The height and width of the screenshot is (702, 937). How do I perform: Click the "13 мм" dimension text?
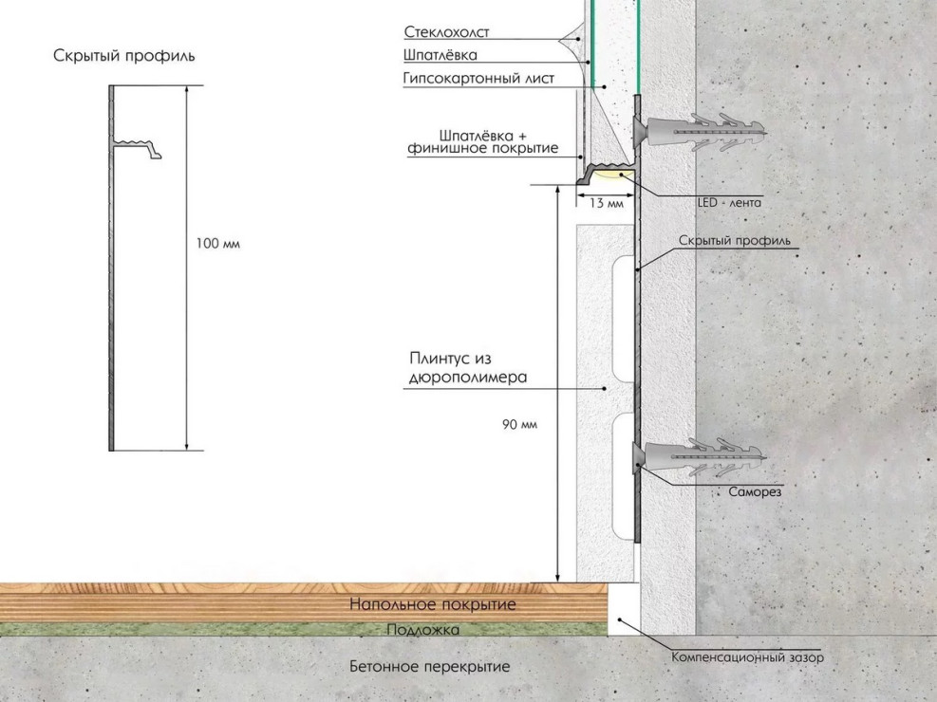(606, 203)
